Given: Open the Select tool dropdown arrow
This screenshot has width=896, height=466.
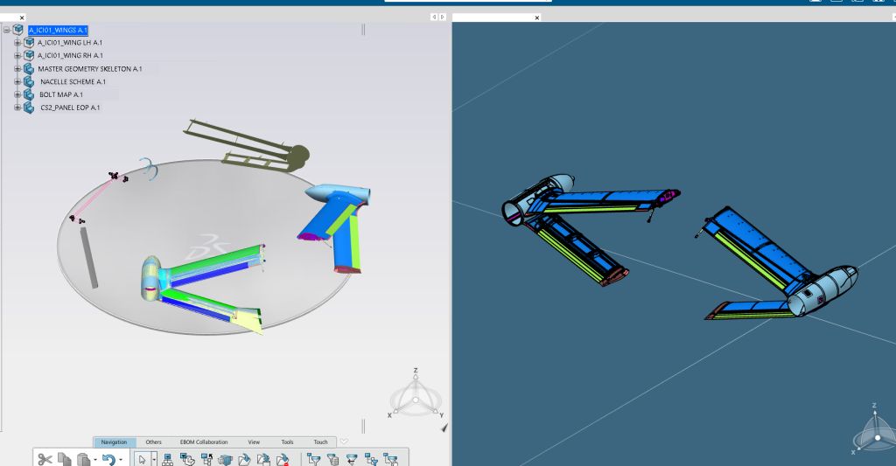Looking at the screenshot, I should tap(154, 458).
